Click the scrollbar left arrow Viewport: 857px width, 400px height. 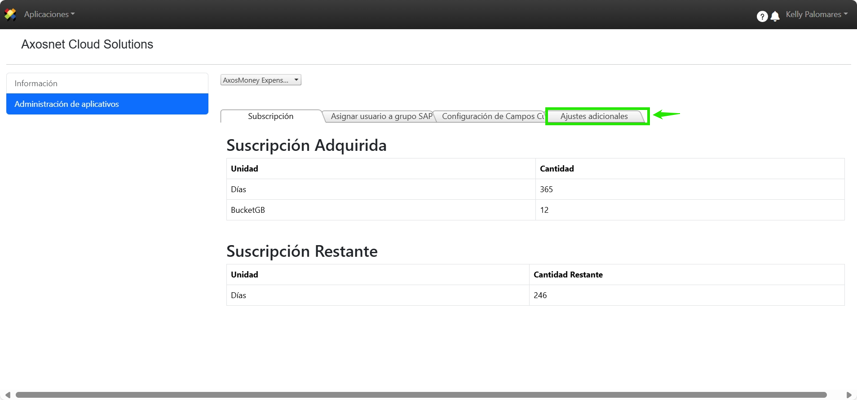(8, 395)
